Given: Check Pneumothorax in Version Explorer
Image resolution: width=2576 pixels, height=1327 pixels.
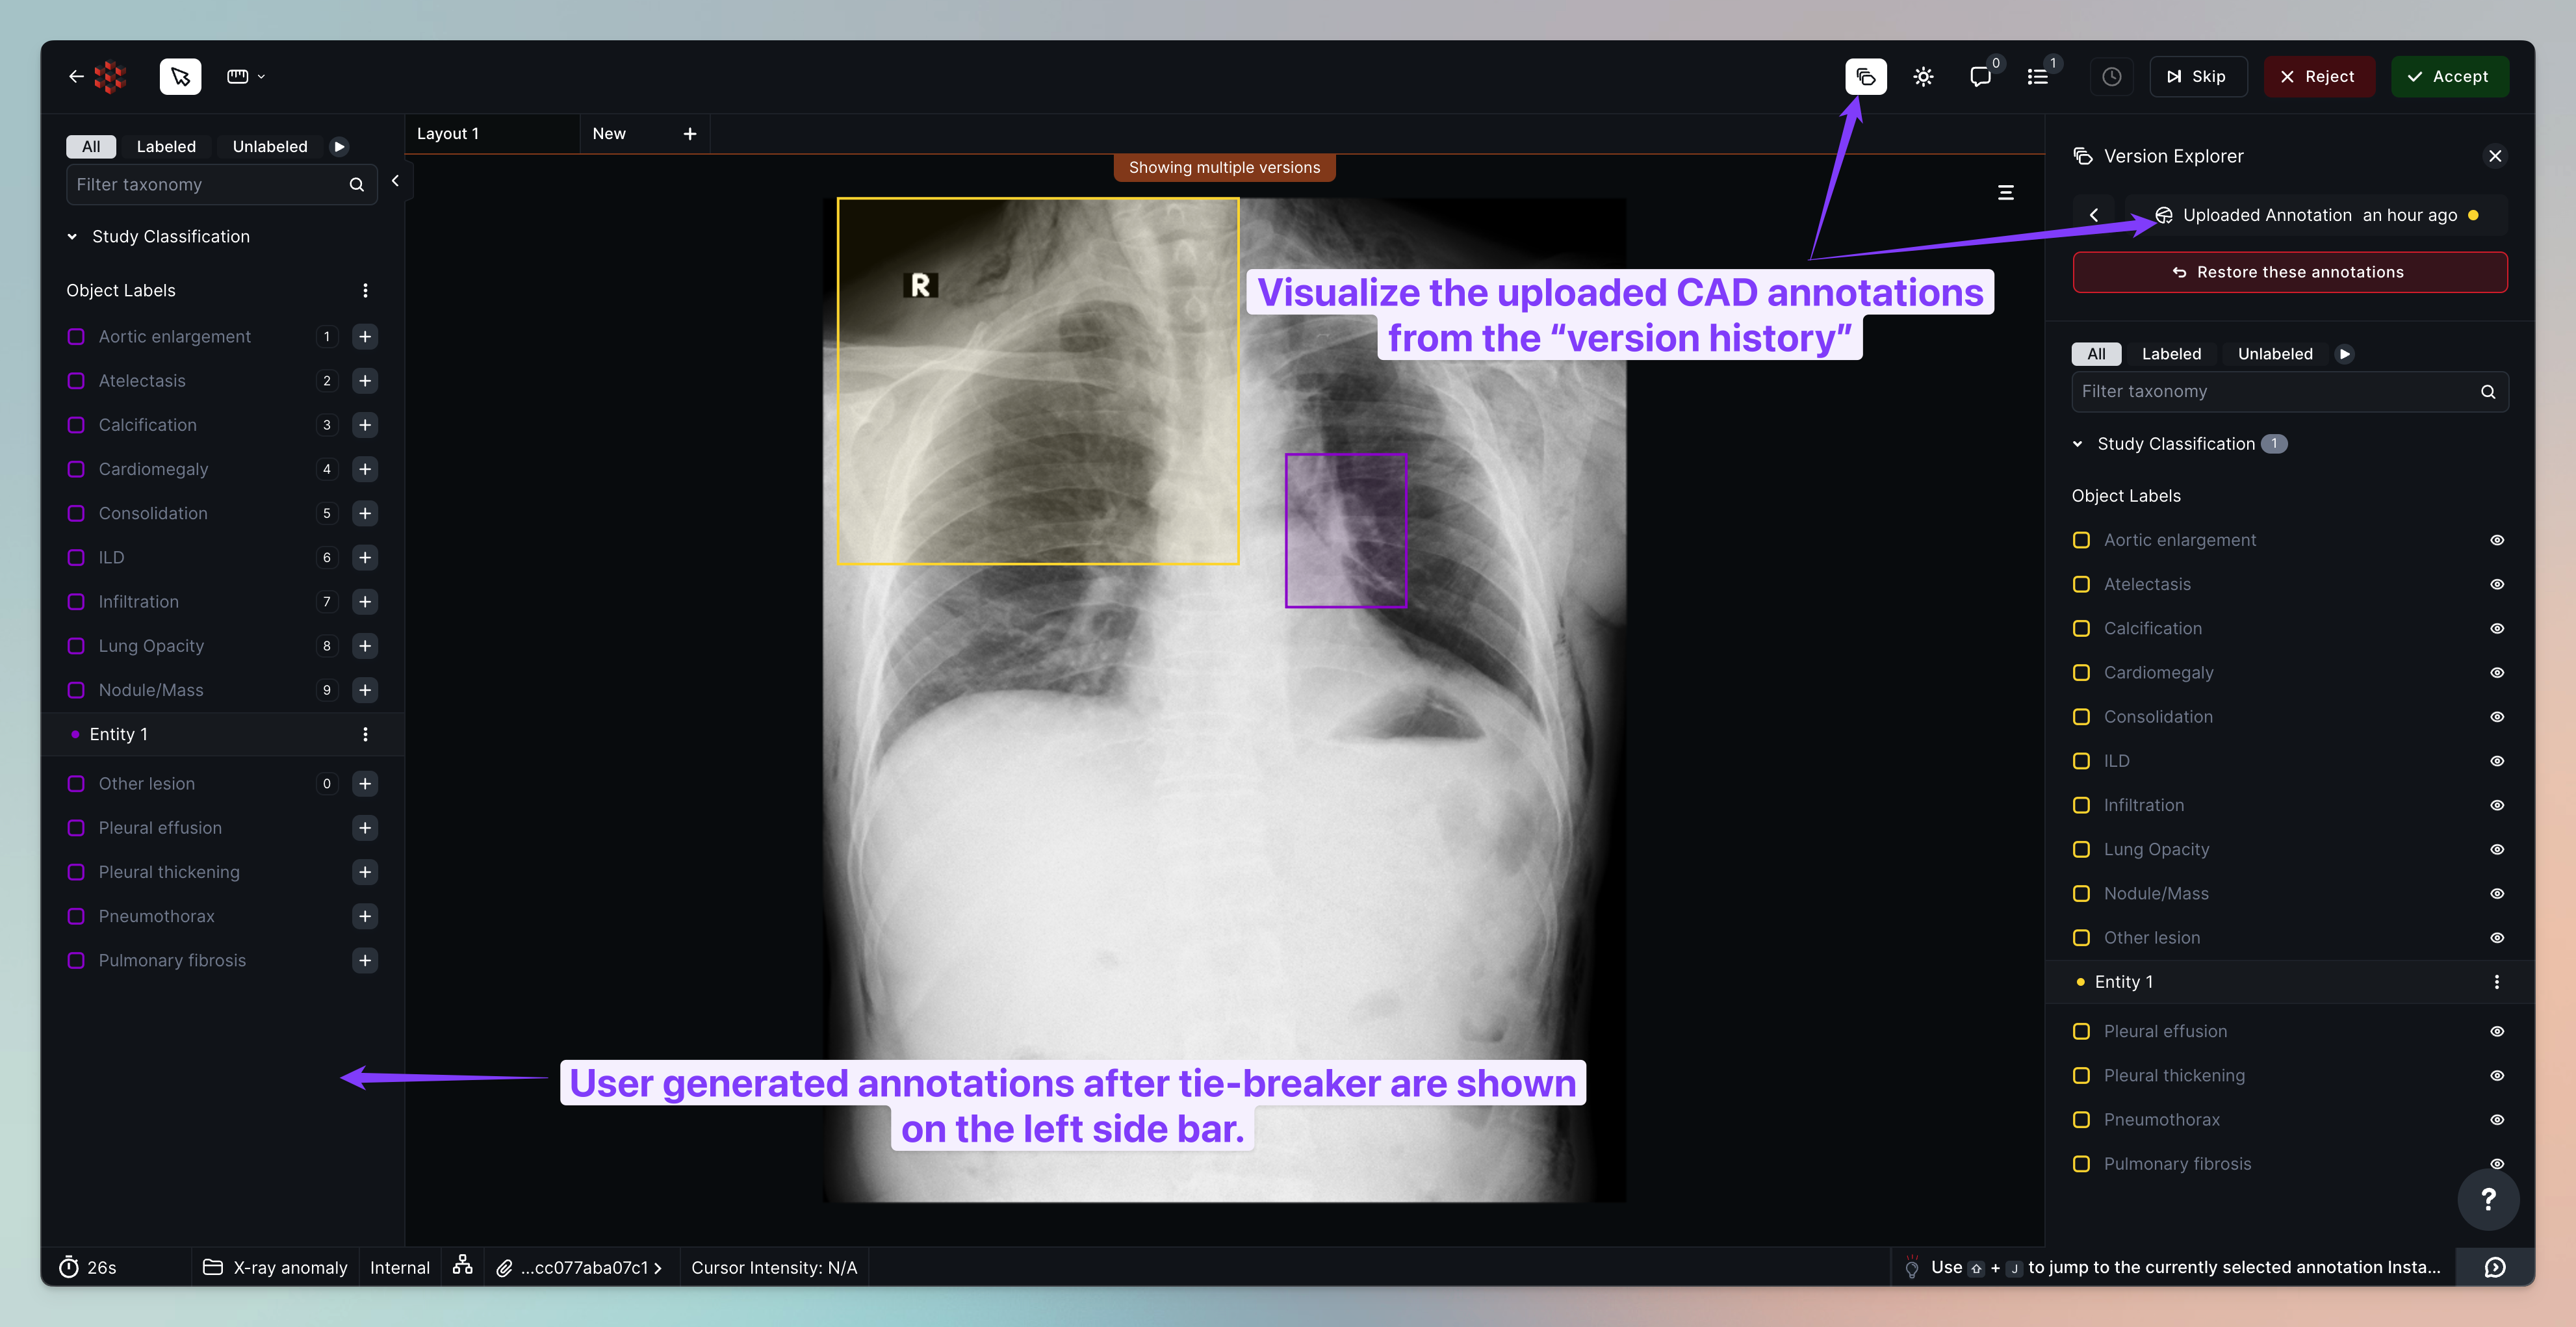Looking at the screenshot, I should [2081, 1120].
